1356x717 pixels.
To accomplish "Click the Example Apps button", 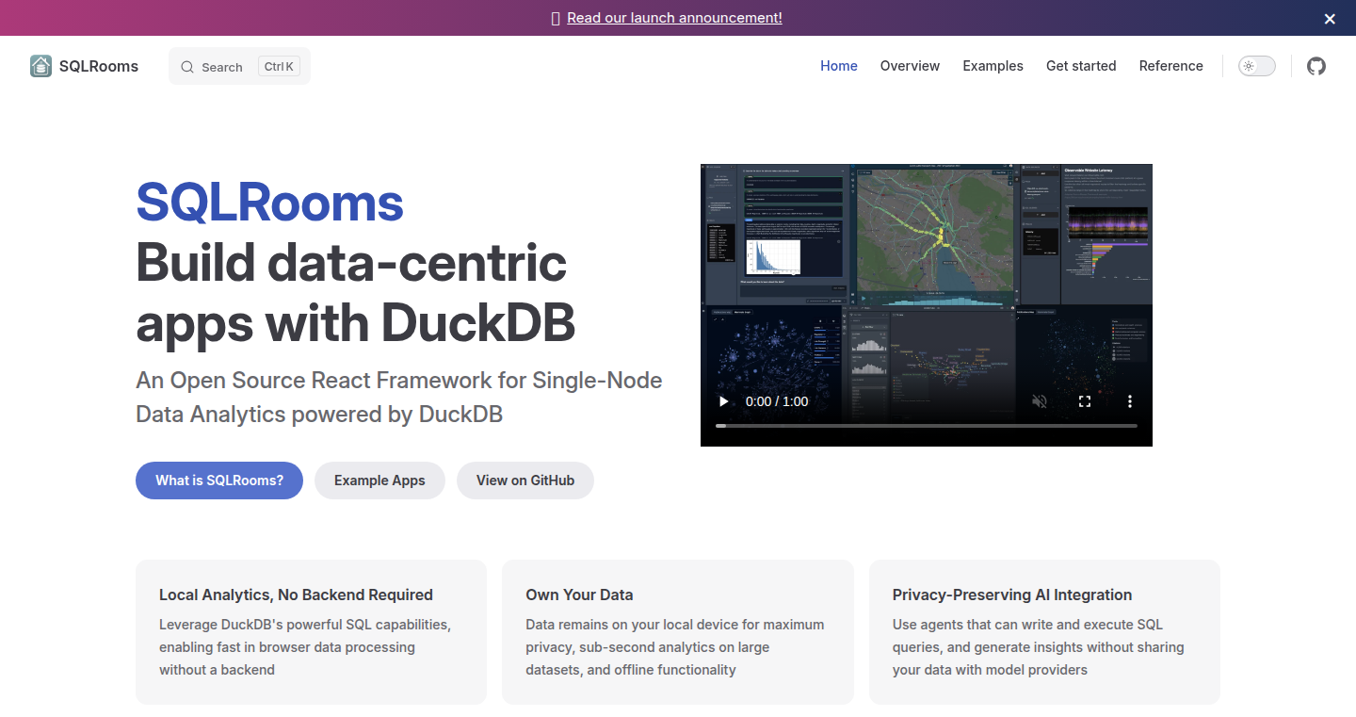I will tap(379, 481).
